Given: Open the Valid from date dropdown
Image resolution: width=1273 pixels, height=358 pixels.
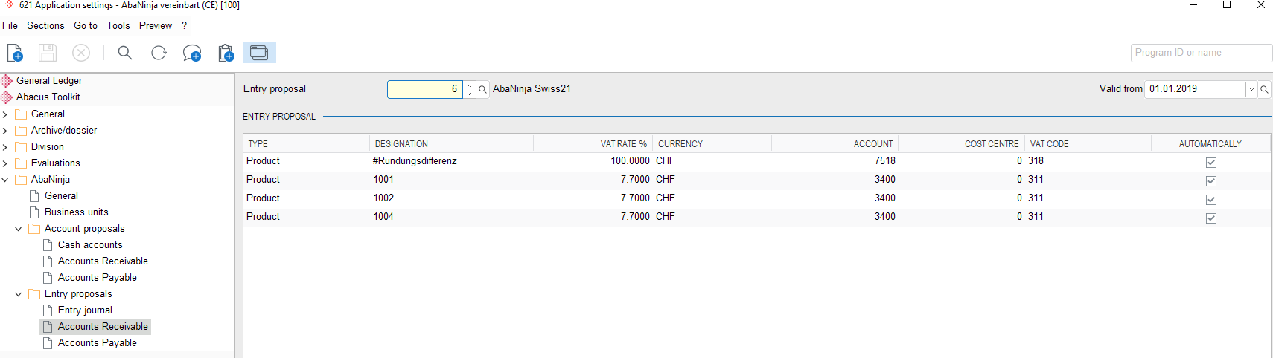Looking at the screenshot, I should pyautogui.click(x=1251, y=89).
